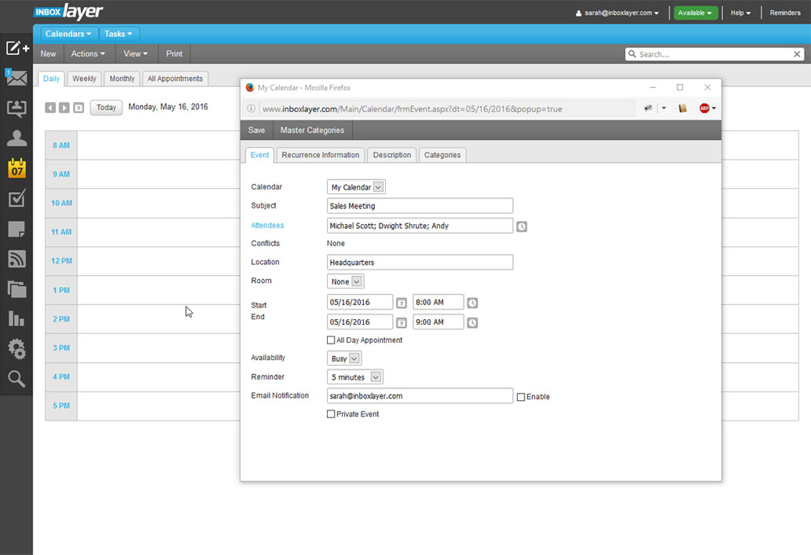This screenshot has width=811, height=555.
Task: Click the Attendees link
Action: (x=267, y=226)
